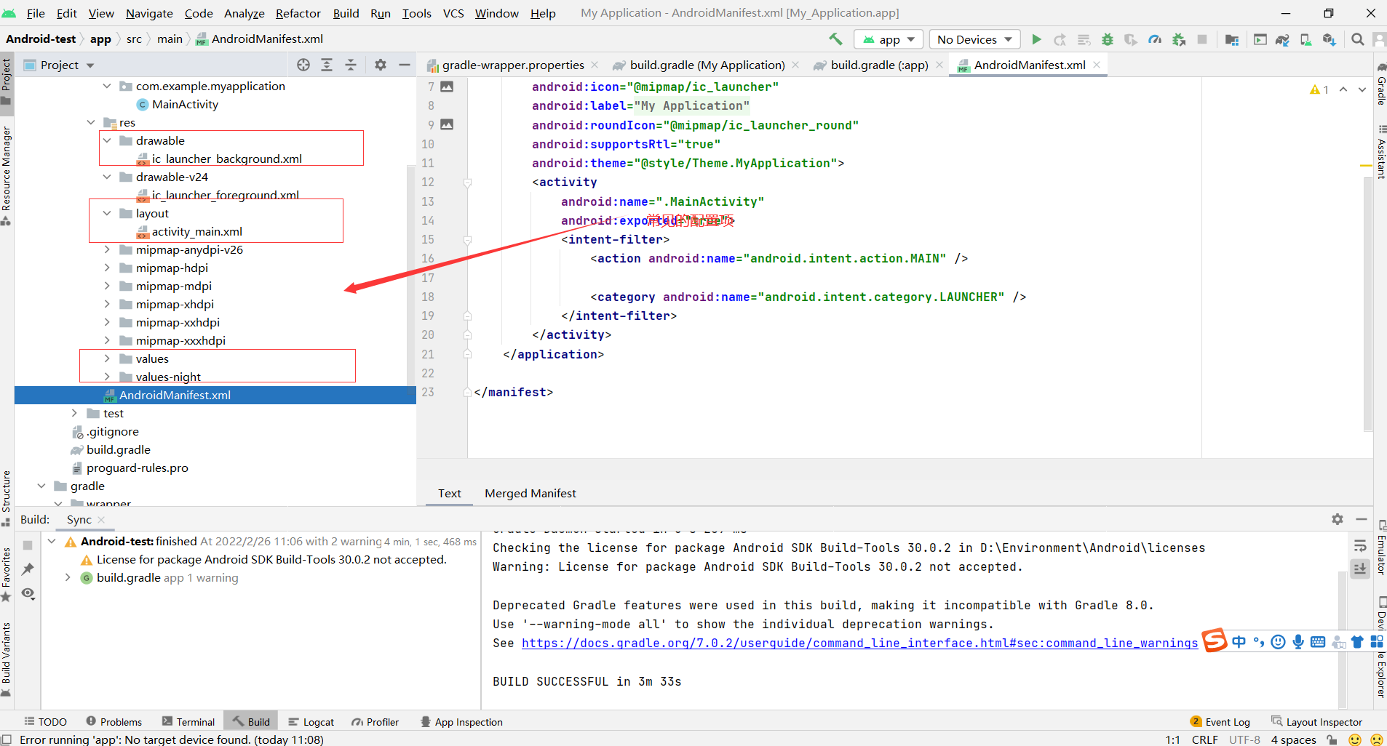Open Project panel gear options
Image resolution: width=1387 pixels, height=746 pixels.
coord(381,65)
